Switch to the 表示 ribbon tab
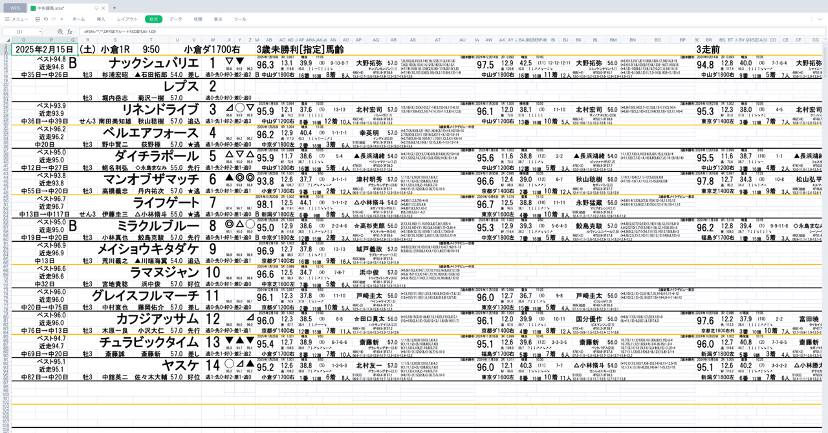Screen dimensions: 828x433 point(219,19)
